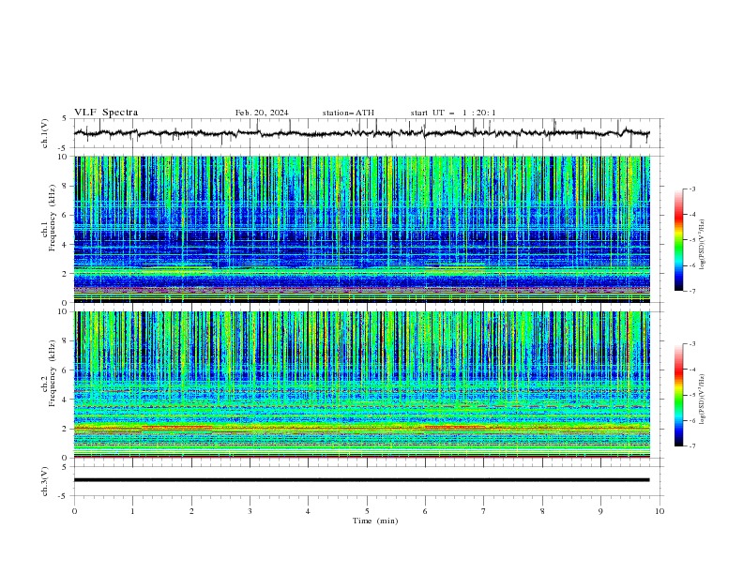The image size is (743, 574).
Task: Click the 'ch.1(V)' waveform axis label
Action: 45,133
